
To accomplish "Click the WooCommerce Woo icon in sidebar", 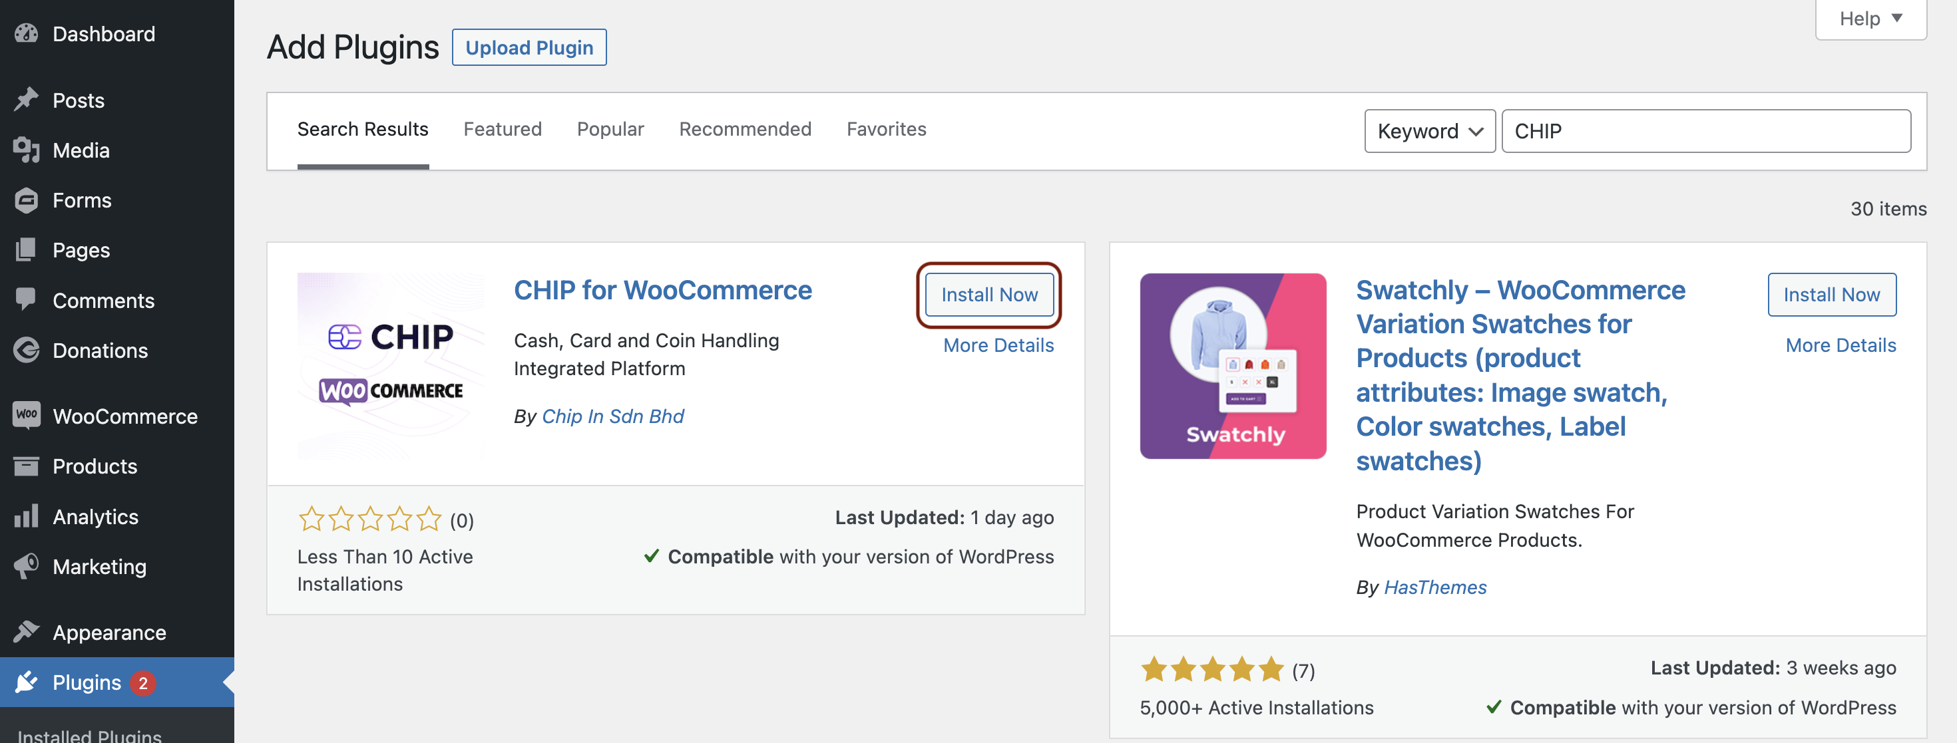I will [x=27, y=415].
